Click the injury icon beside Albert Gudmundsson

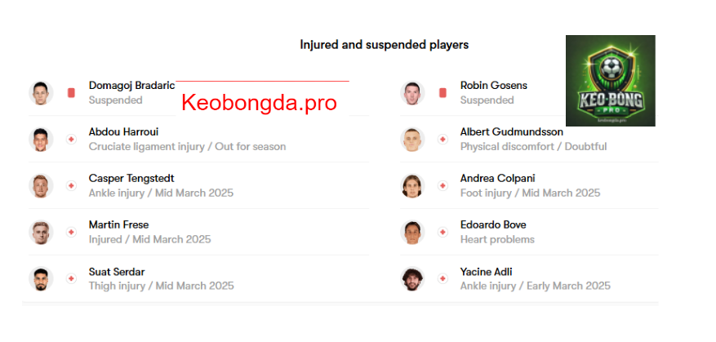coord(442,140)
